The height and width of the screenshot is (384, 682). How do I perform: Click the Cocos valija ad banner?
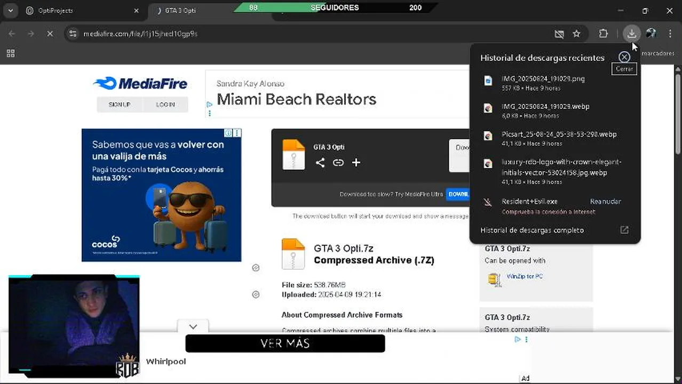click(161, 195)
